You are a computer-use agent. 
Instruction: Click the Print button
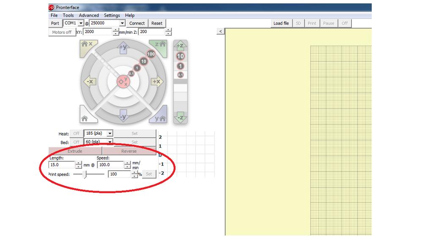click(x=312, y=24)
